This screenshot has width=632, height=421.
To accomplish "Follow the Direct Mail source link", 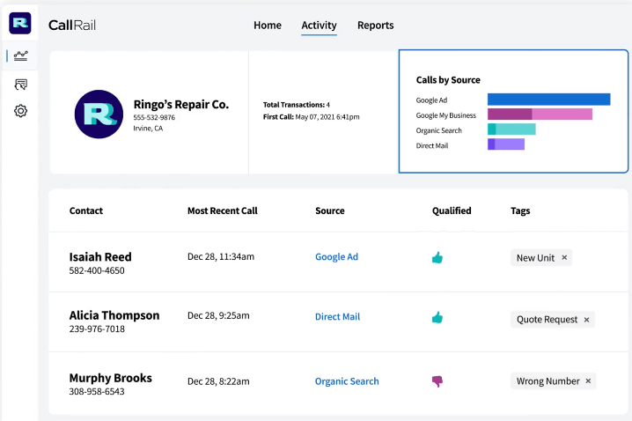I will pyautogui.click(x=337, y=316).
